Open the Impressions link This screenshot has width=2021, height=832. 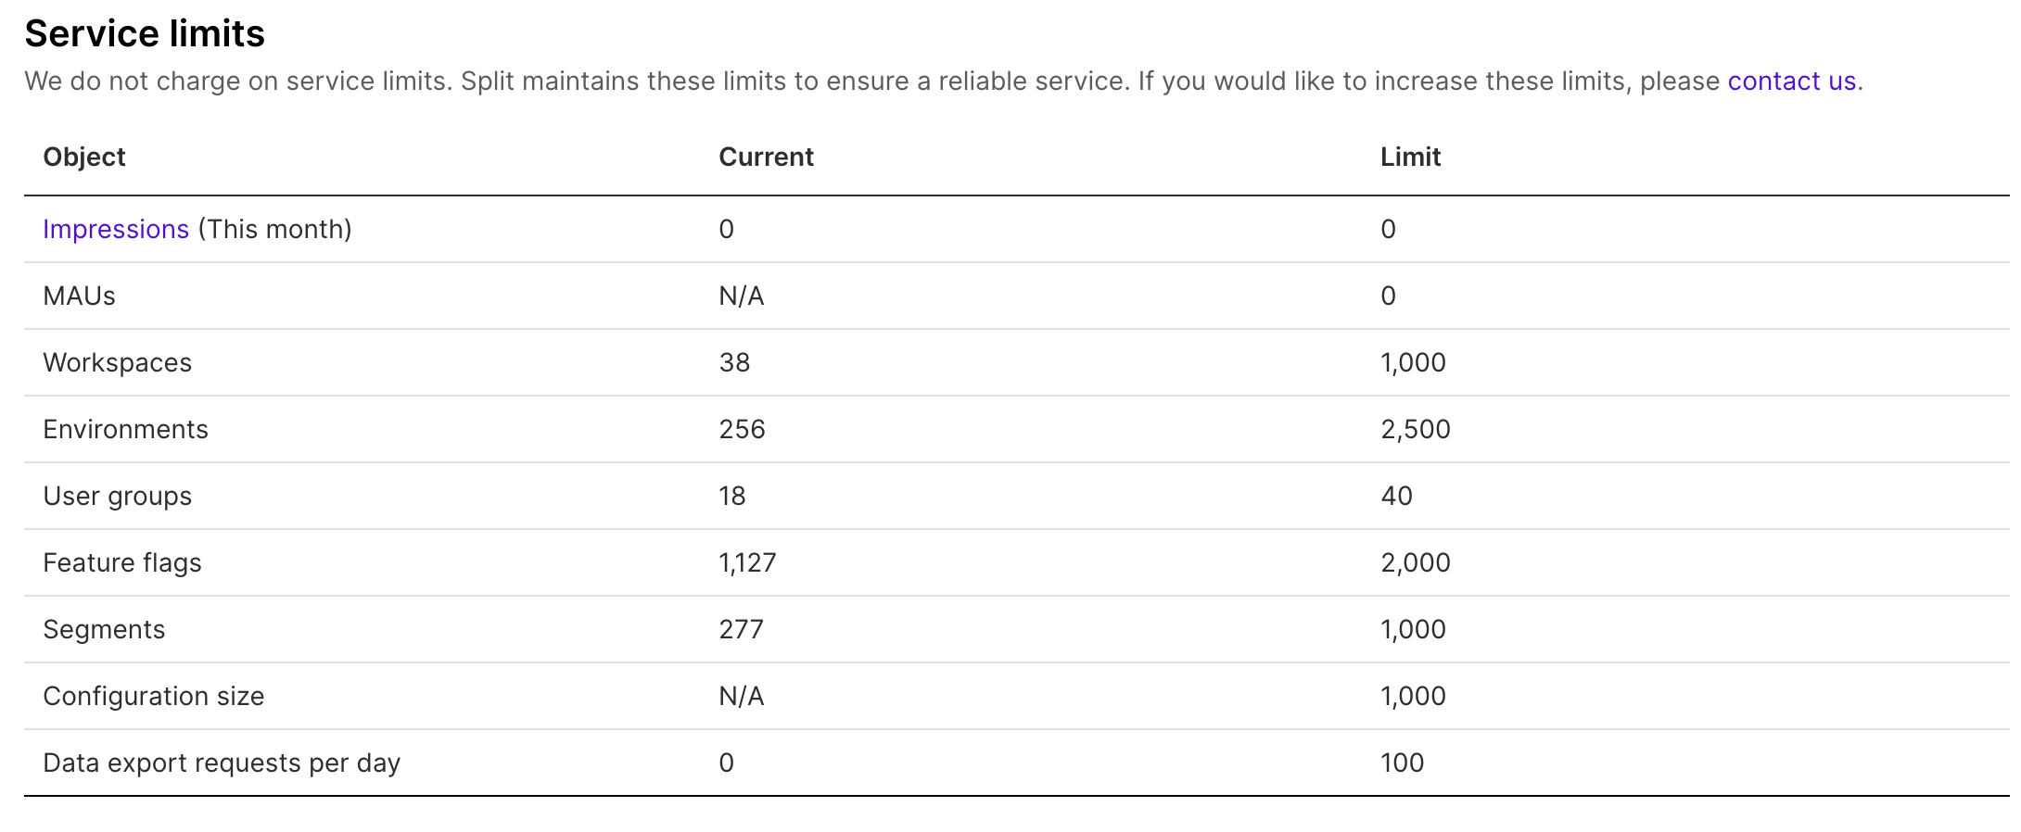click(116, 229)
